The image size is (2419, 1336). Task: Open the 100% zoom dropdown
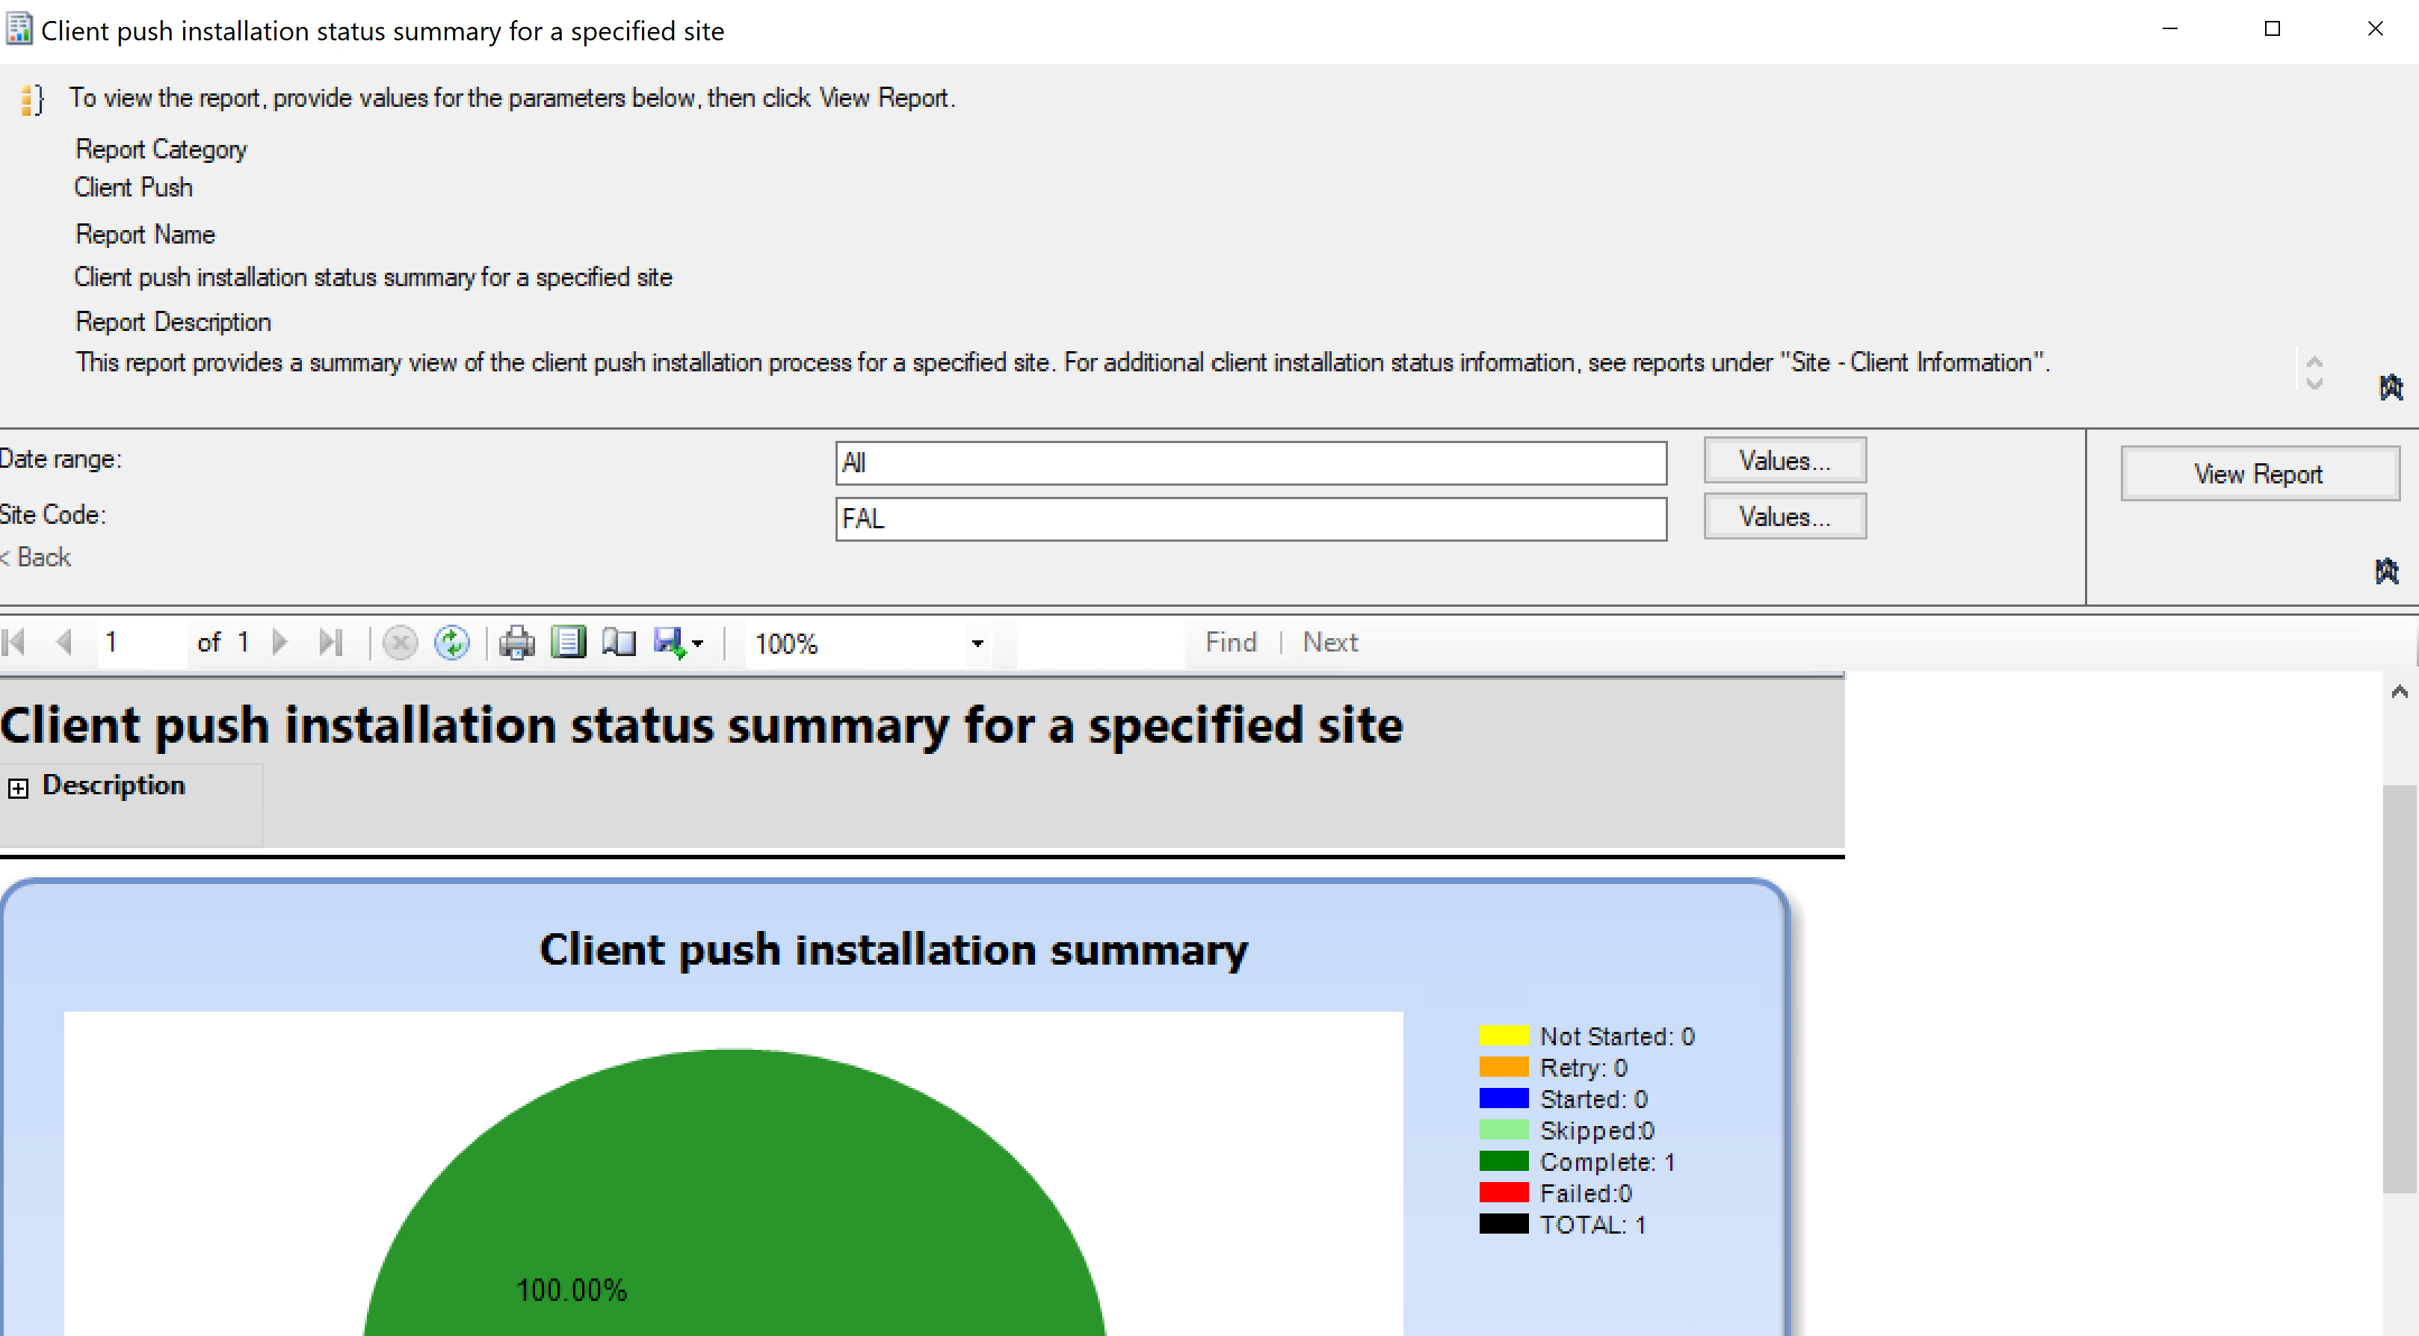click(977, 644)
